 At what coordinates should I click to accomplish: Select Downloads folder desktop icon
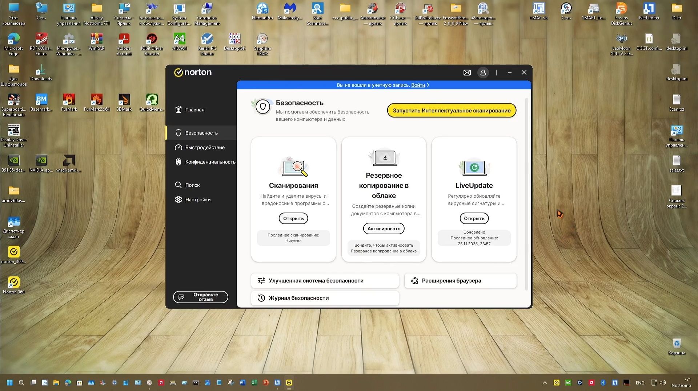[41, 73]
